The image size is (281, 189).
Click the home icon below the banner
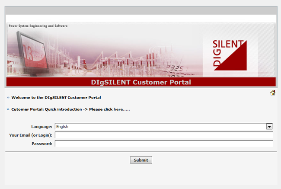272,93
